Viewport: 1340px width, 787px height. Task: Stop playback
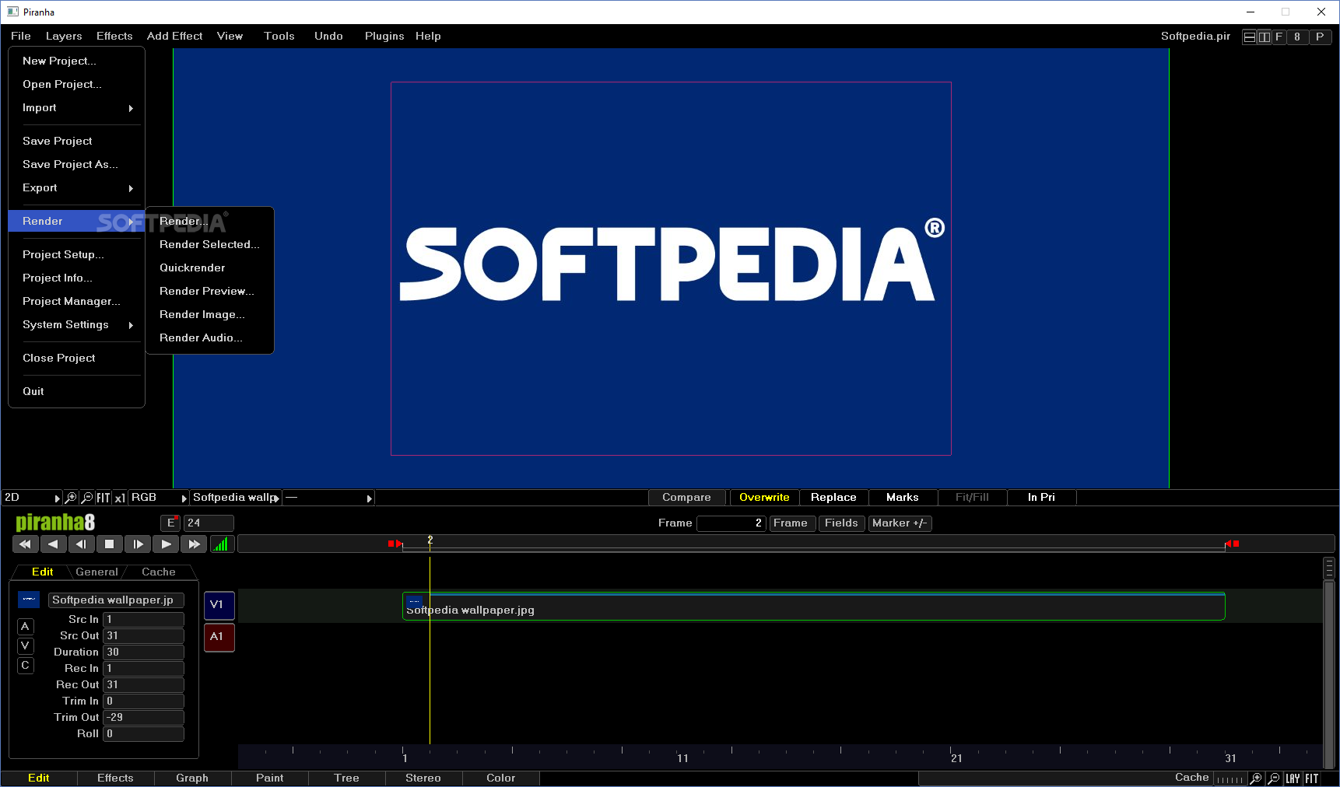coord(110,544)
